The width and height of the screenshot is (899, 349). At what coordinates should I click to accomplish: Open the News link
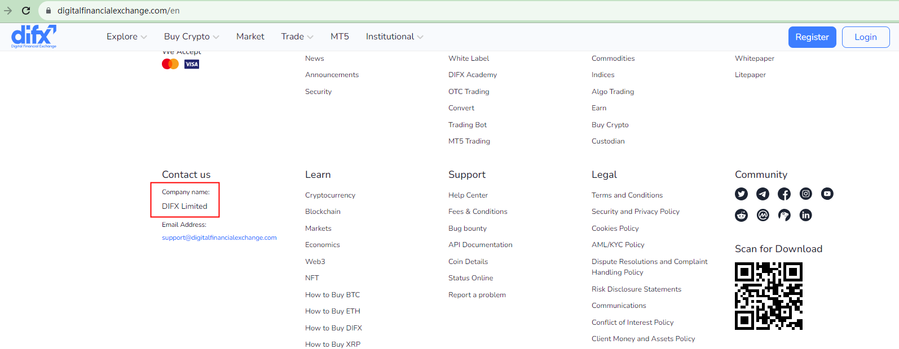[x=315, y=59]
